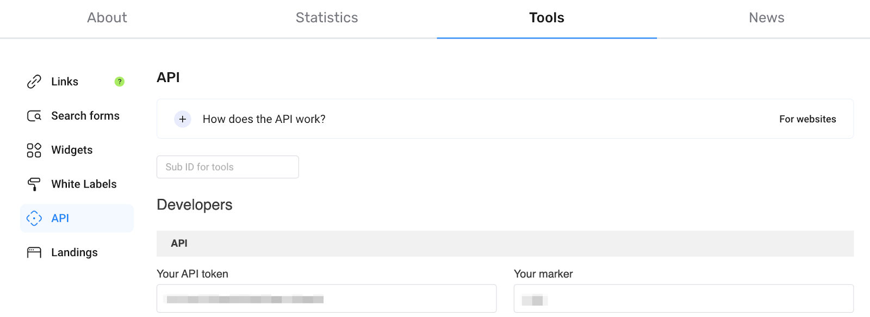Expand the 'How does the API work?' plus icon
The image size is (870, 317).
[x=183, y=119]
